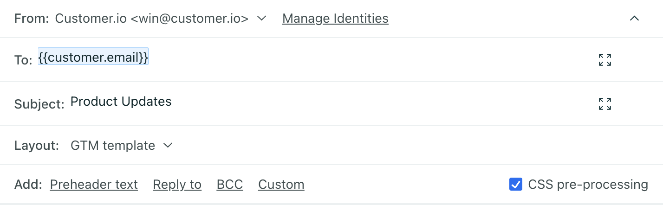Add a BCC recipient field
The width and height of the screenshot is (663, 205).
point(229,185)
